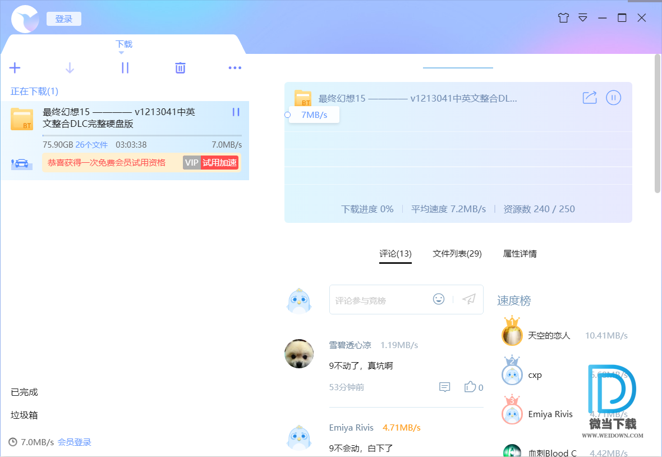Open more options three-dot icon
The height and width of the screenshot is (457, 662).
[x=235, y=67]
